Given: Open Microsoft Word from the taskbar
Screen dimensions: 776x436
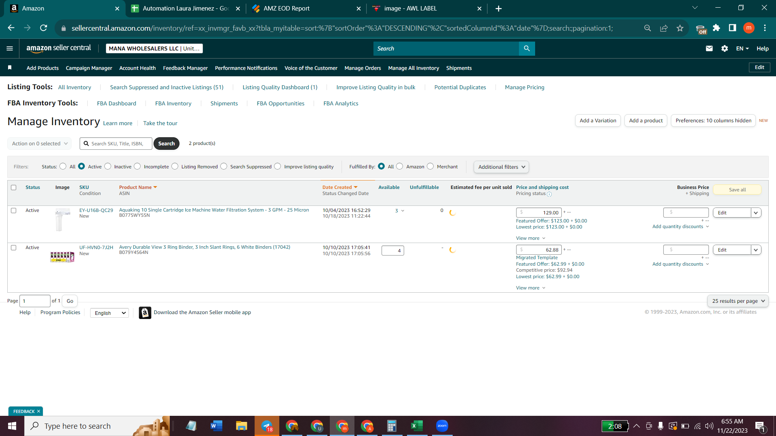Looking at the screenshot, I should tap(216, 426).
